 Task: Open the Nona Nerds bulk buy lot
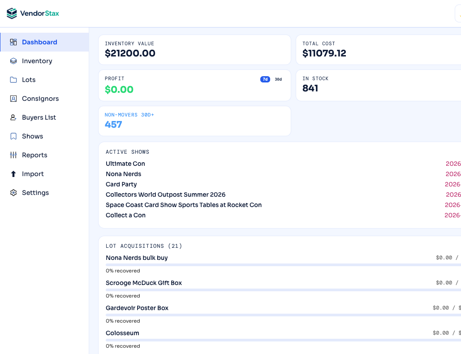[x=137, y=258]
